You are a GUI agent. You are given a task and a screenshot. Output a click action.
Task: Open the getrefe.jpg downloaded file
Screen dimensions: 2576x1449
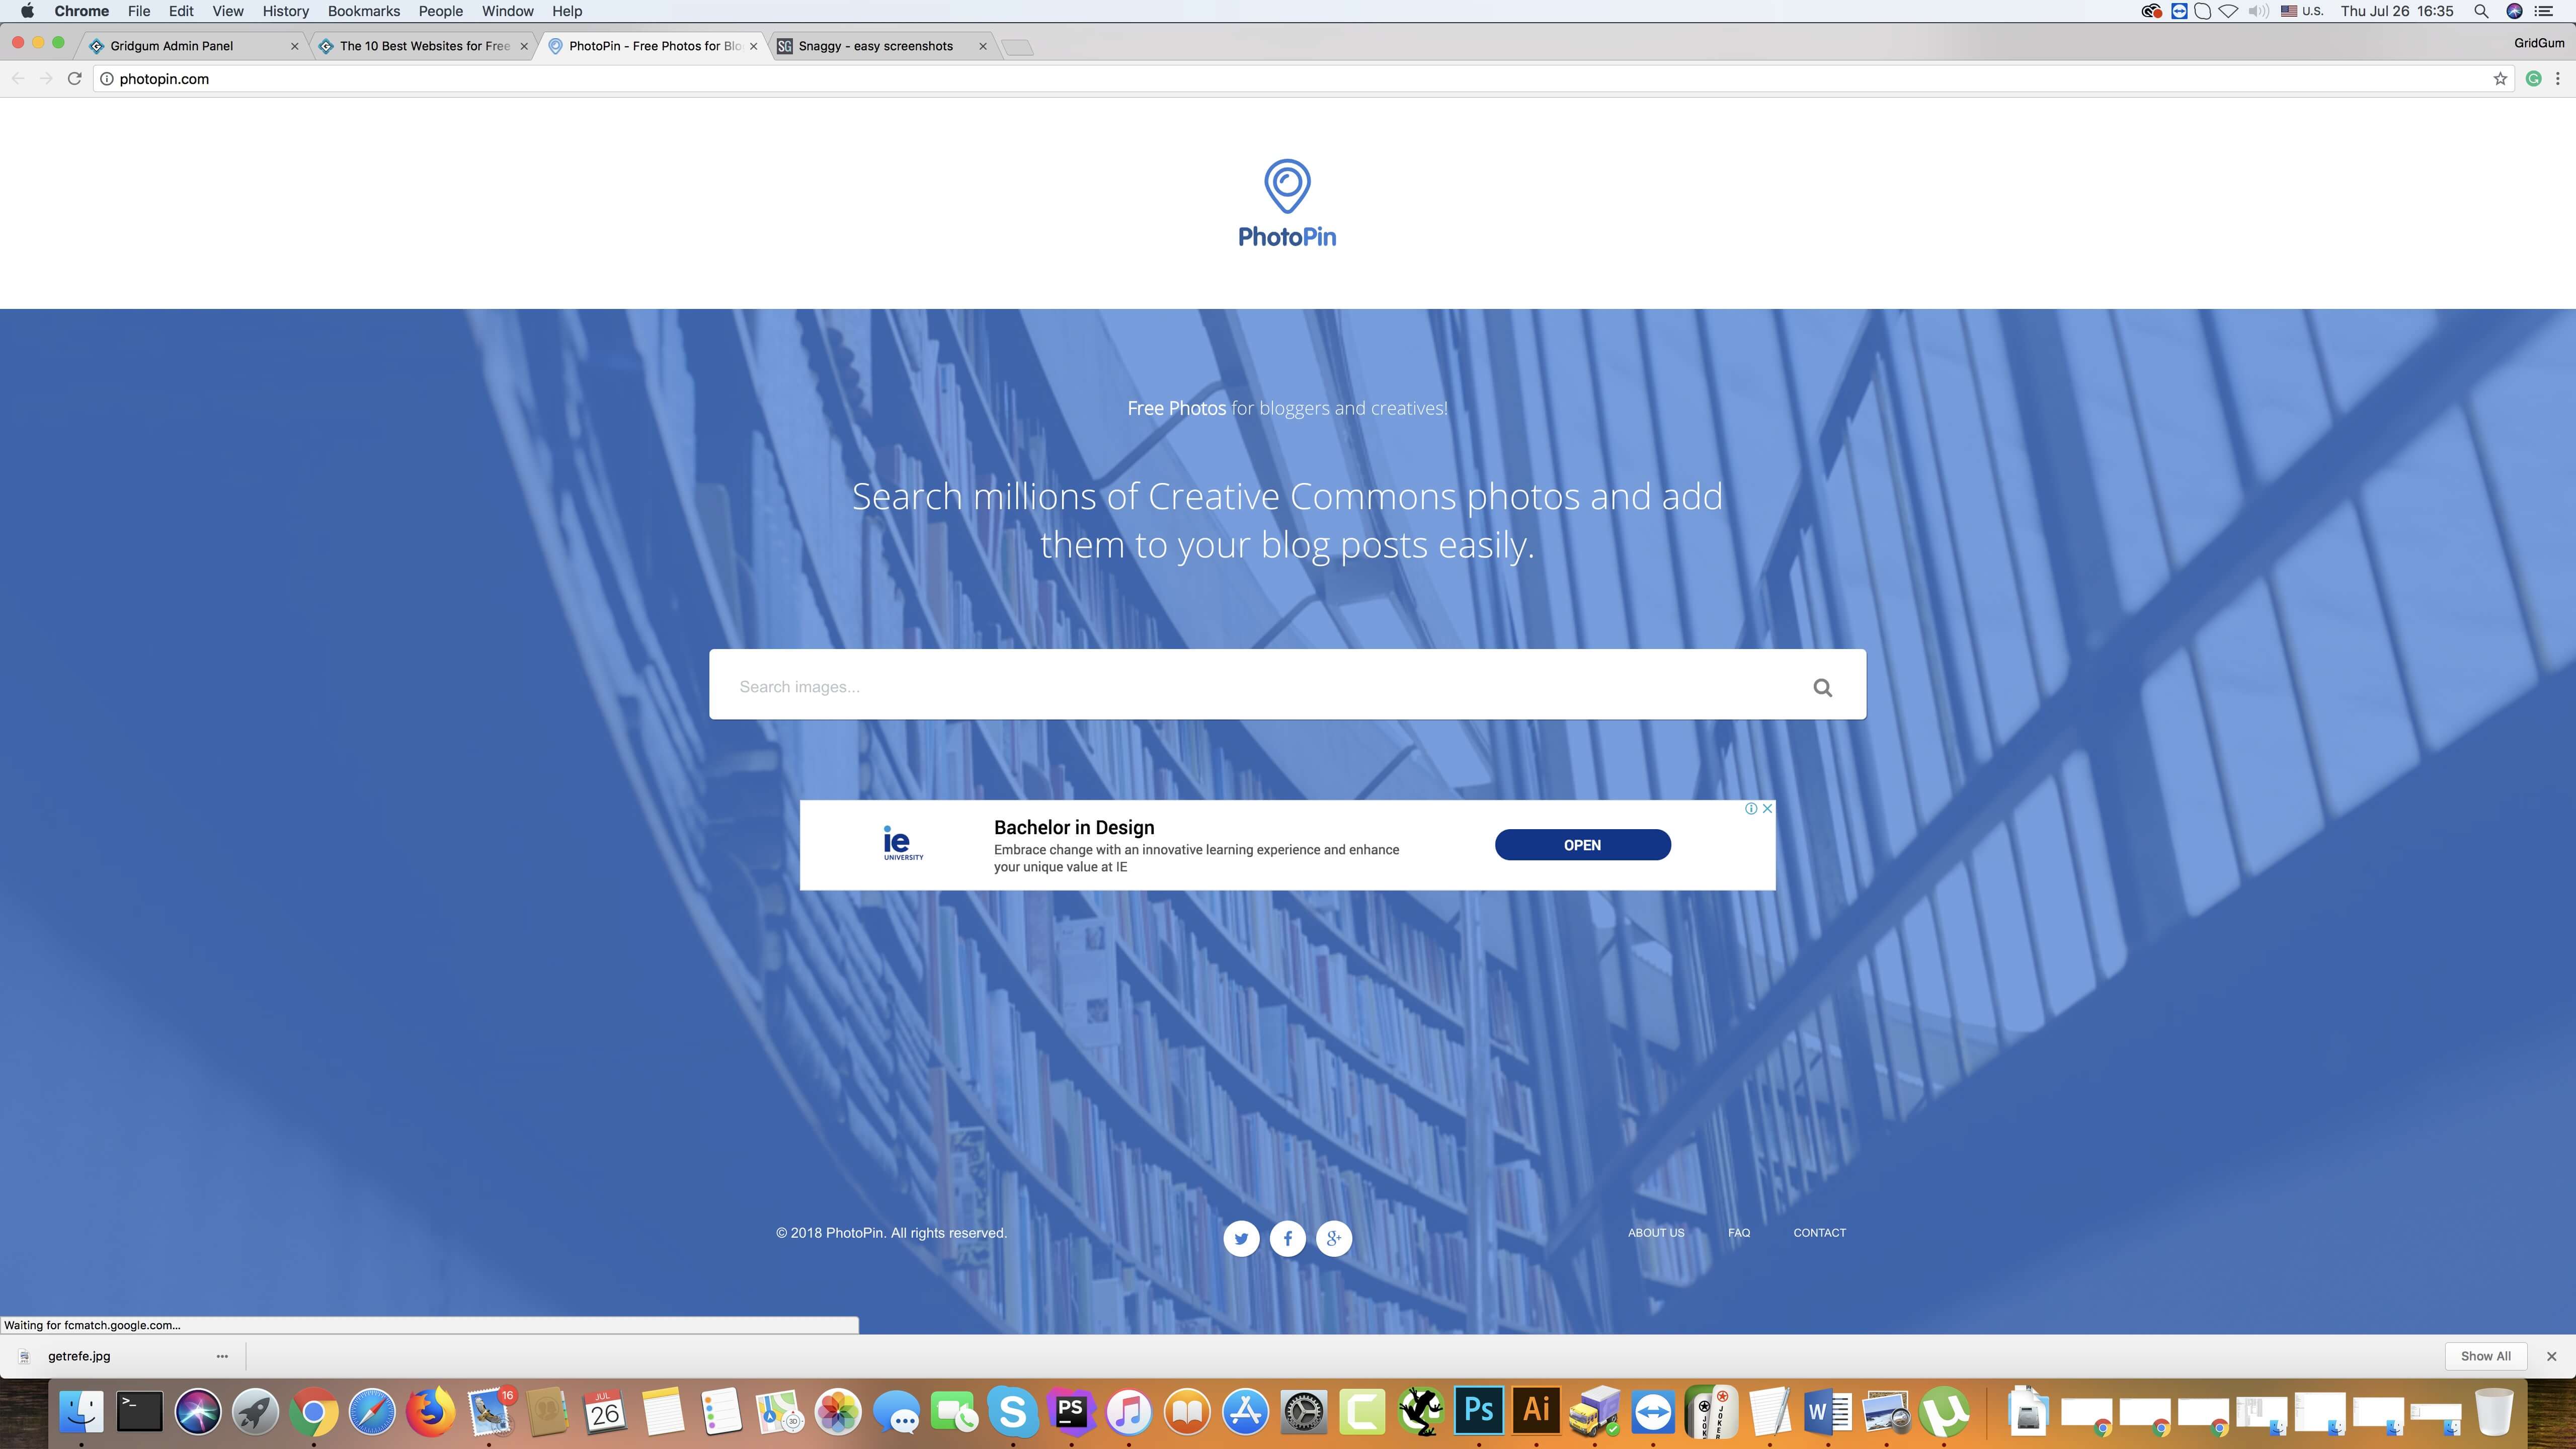(78, 1356)
